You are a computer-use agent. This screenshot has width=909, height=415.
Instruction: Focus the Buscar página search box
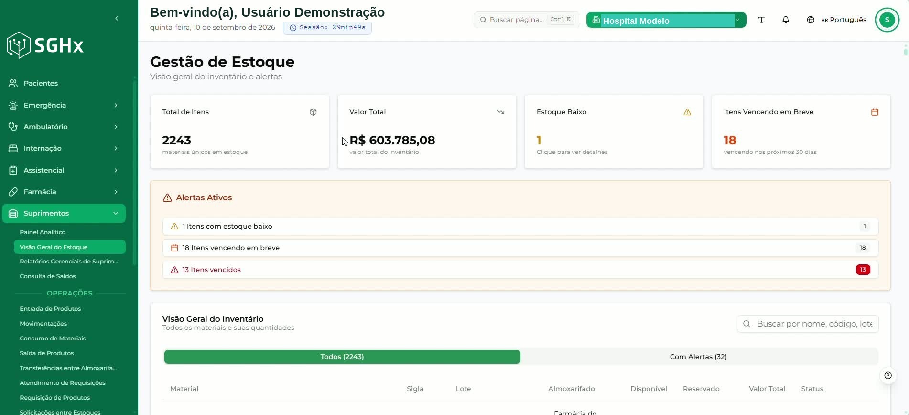526,20
